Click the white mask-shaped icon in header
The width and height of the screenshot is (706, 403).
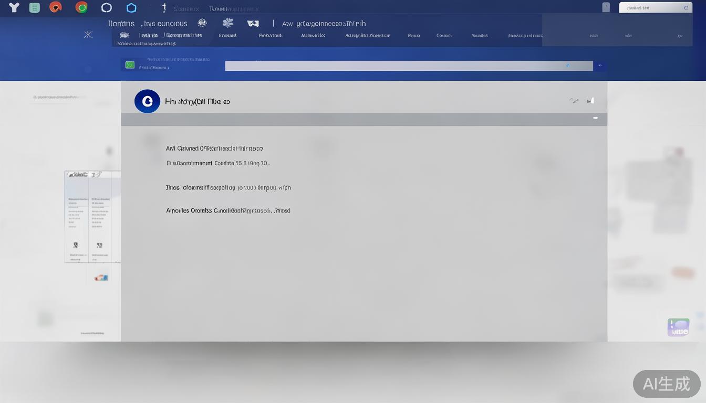(253, 24)
